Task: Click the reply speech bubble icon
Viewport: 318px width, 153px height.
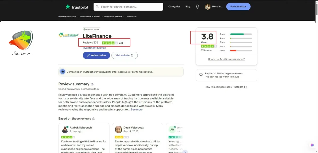Action: (x=201, y=75)
